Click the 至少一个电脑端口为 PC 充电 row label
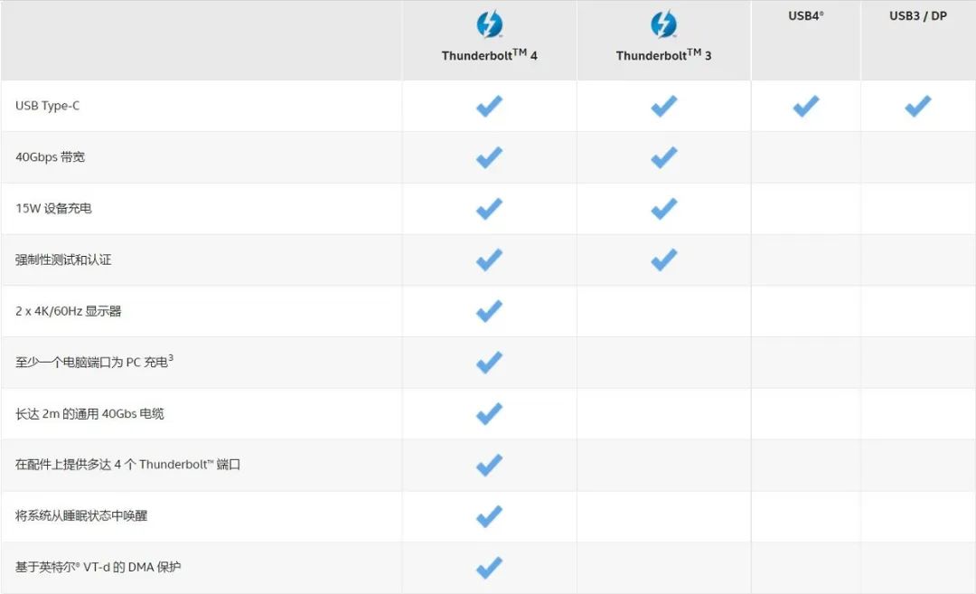The height and width of the screenshot is (594, 976). pyautogui.click(x=94, y=362)
